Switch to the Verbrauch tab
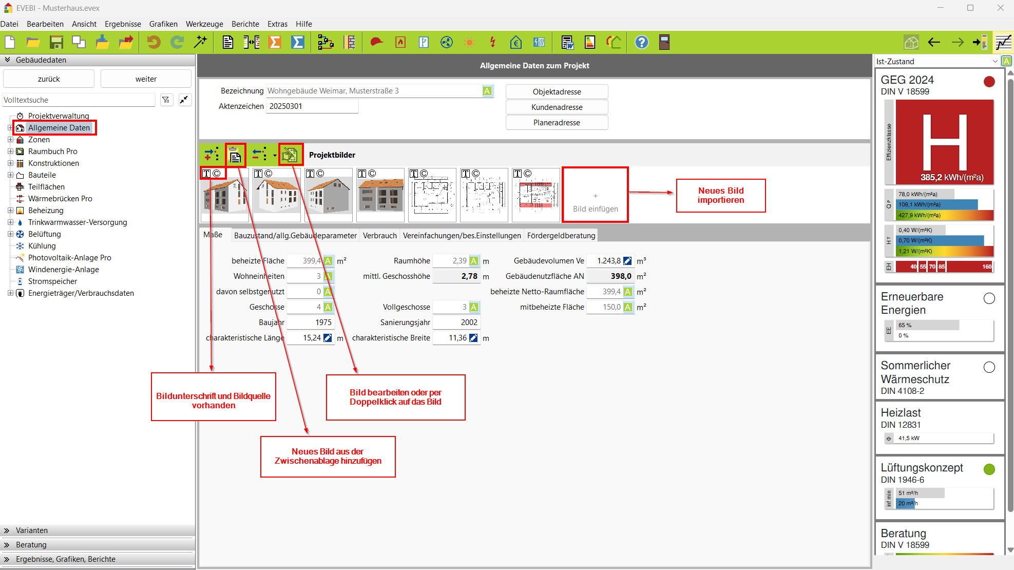This screenshot has width=1014, height=570. click(379, 236)
